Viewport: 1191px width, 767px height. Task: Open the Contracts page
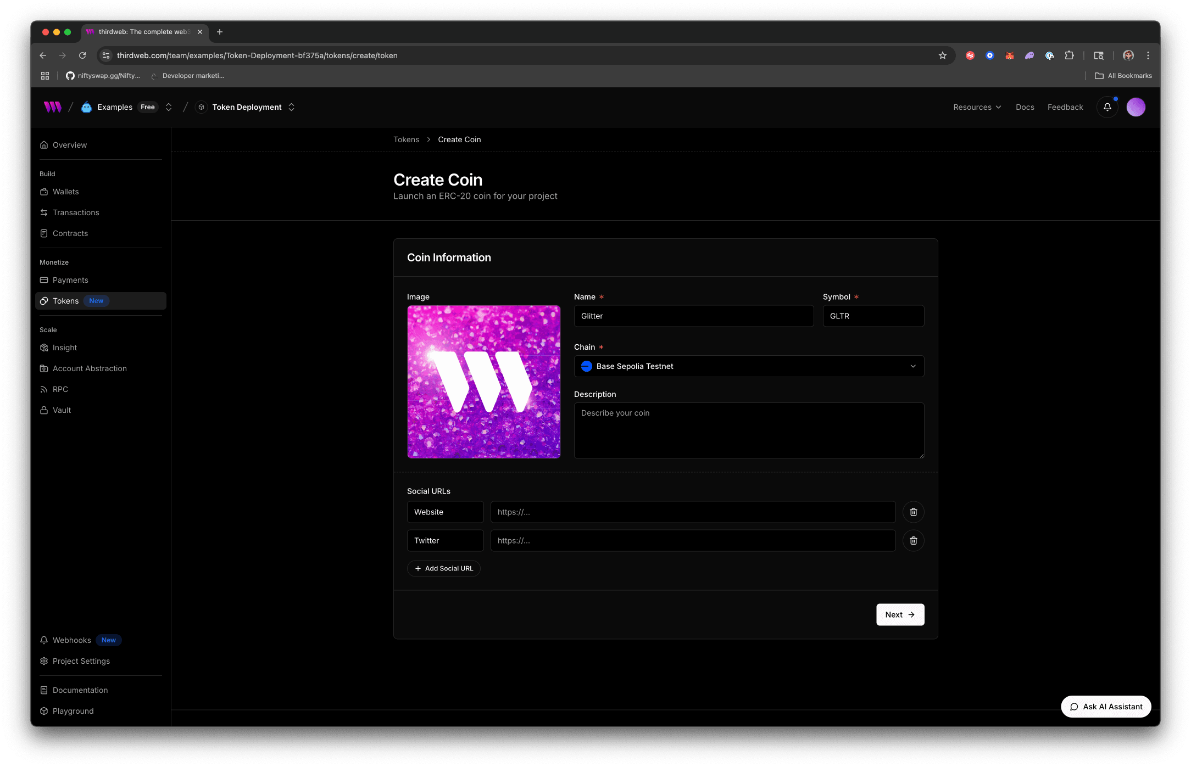point(70,233)
